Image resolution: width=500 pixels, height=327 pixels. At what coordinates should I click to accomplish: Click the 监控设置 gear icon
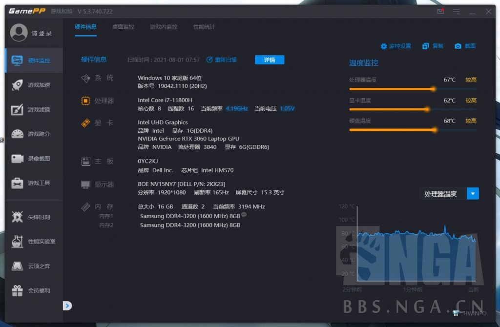[384, 46]
